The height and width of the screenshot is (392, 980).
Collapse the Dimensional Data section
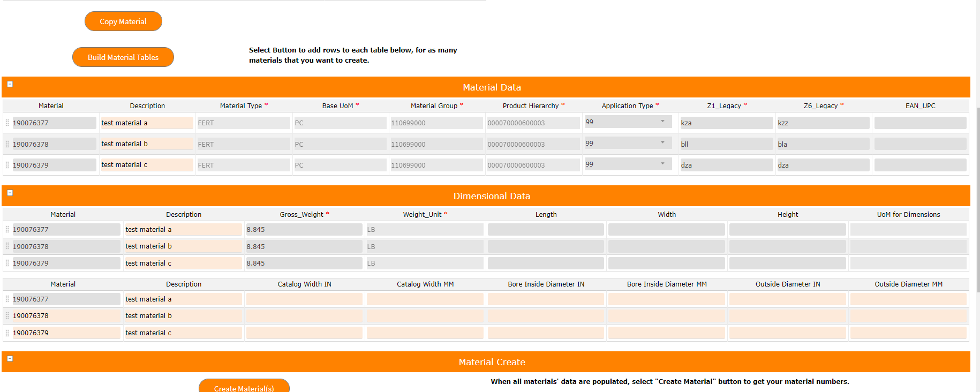click(10, 193)
